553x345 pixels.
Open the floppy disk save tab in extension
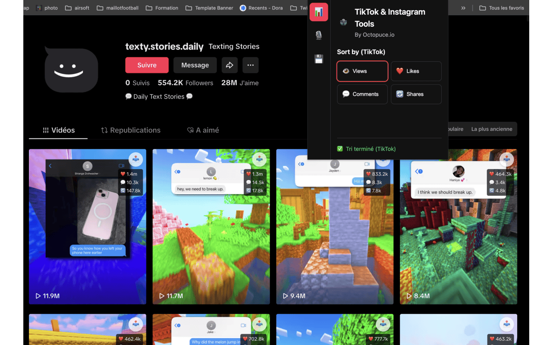319,59
